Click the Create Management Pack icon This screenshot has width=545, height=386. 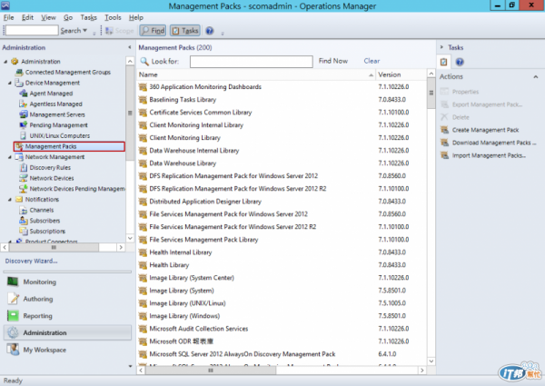point(444,130)
